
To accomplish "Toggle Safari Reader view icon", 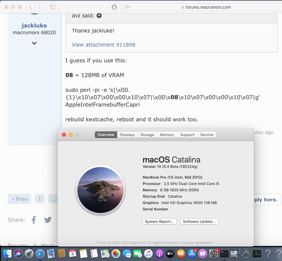I will tap(128, 7).
